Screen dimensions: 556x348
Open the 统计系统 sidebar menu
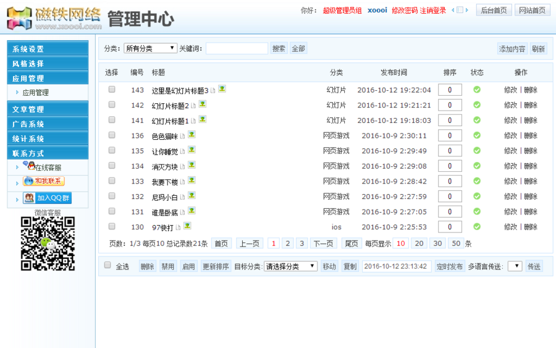tap(48, 138)
